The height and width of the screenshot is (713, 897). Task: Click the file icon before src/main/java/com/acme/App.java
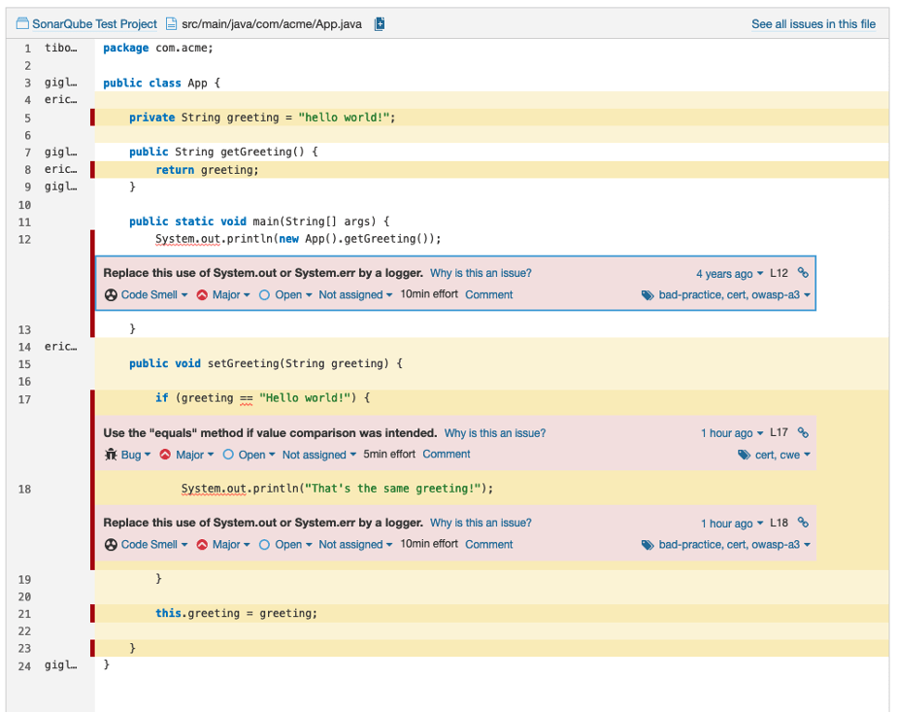click(171, 23)
